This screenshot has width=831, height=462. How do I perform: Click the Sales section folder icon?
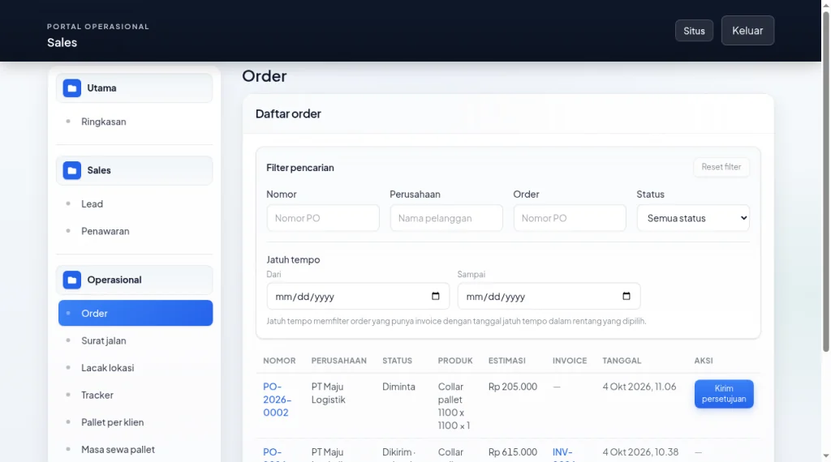click(72, 170)
